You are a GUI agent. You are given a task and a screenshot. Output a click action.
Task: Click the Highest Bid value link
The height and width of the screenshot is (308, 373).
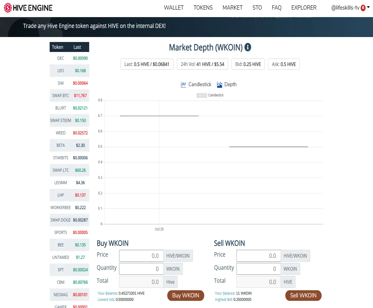point(242,300)
